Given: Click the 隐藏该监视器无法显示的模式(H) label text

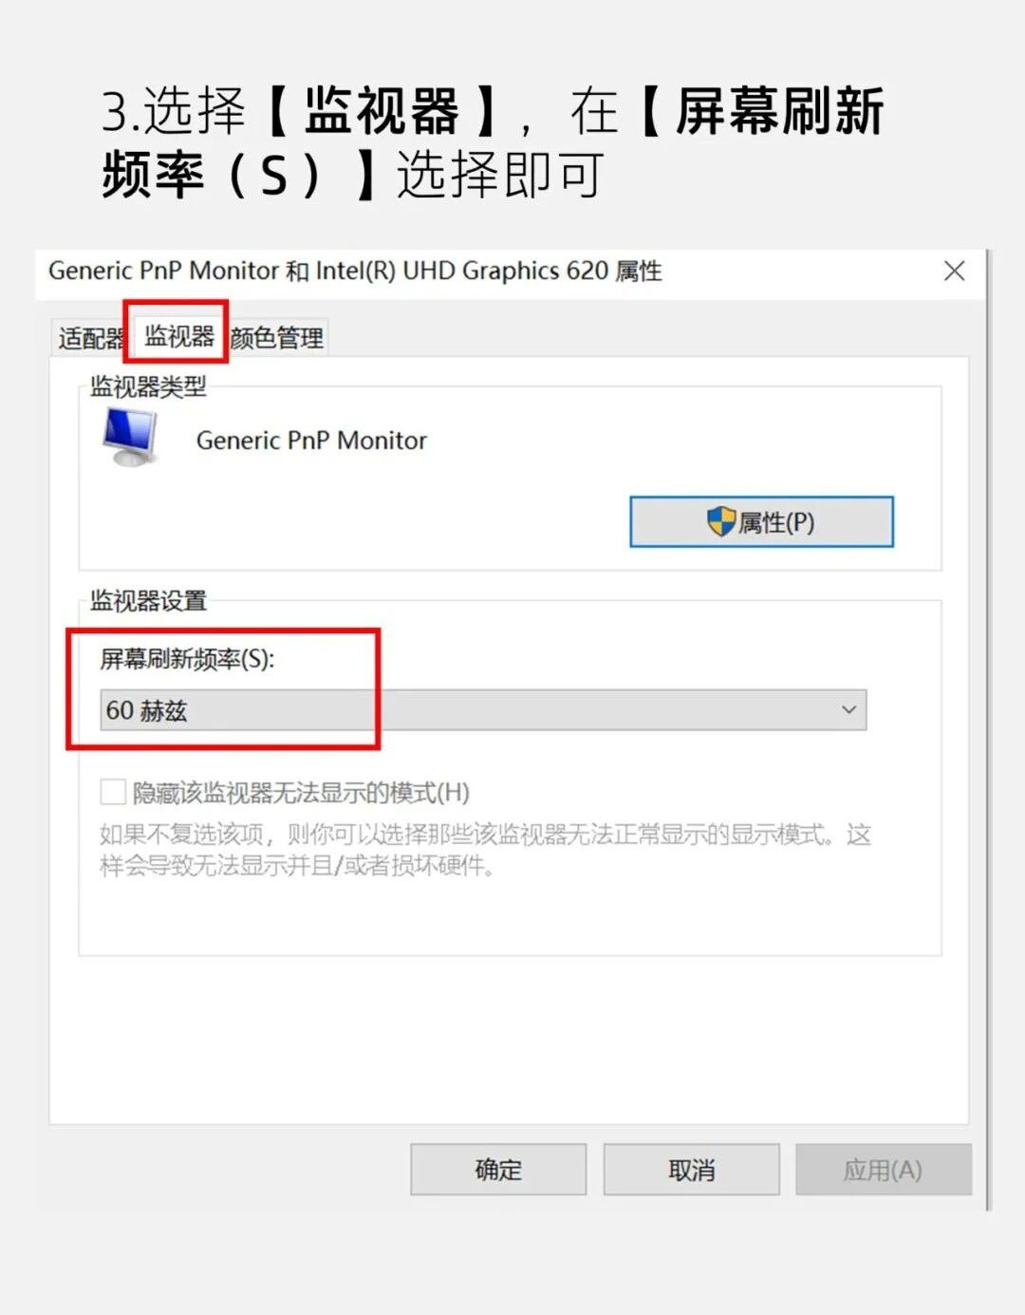Looking at the screenshot, I should click(301, 793).
